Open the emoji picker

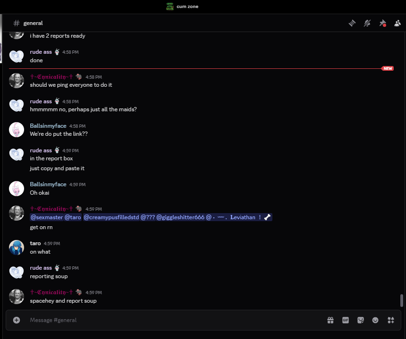pos(375,320)
